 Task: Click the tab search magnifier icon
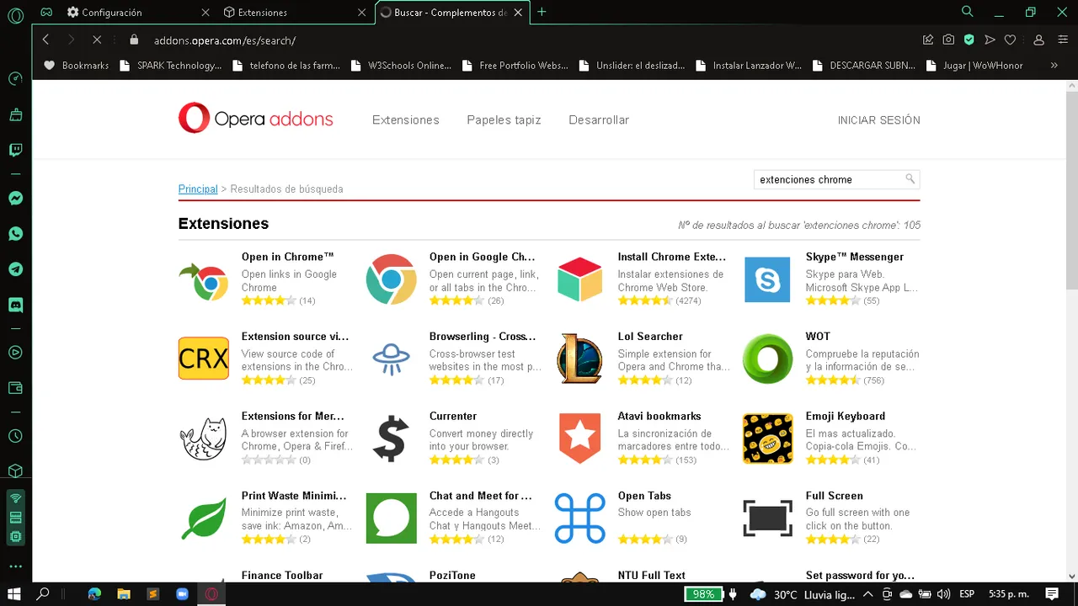point(968,12)
